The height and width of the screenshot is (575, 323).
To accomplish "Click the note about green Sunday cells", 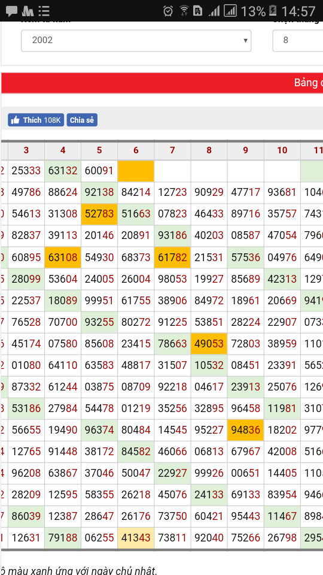I will coord(79,570).
